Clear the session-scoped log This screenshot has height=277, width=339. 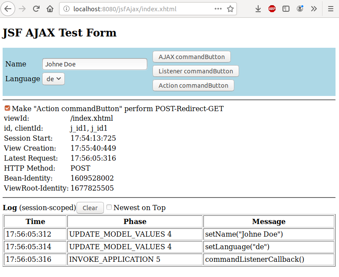point(90,208)
